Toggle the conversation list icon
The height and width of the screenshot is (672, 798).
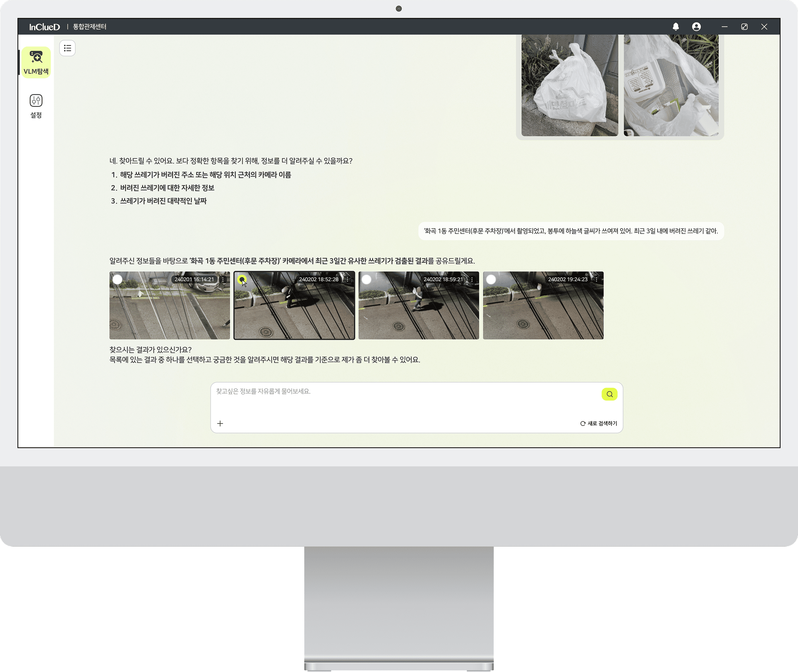coord(67,48)
